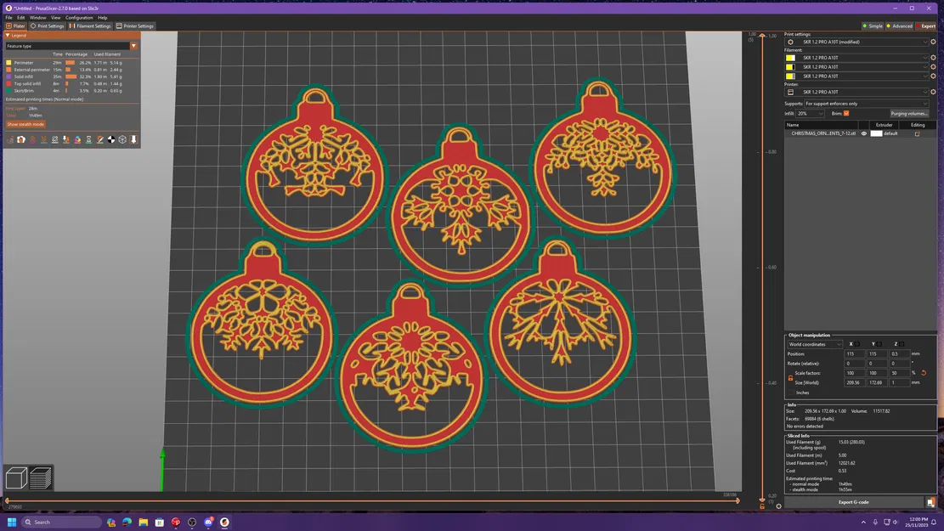Screen dimensions: 944x531
Task: Click the white extruder color swatch
Action: 876,133
